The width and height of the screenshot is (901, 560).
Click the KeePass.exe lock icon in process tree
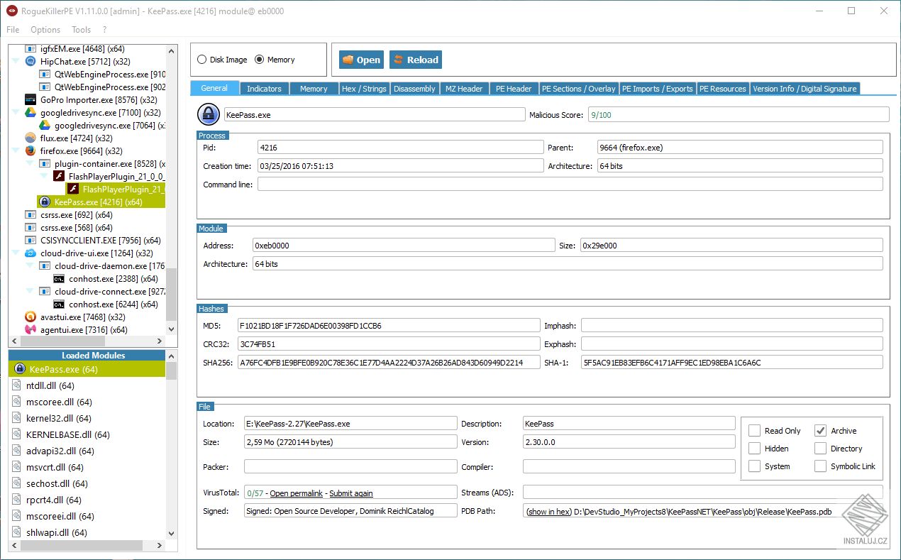click(x=44, y=202)
